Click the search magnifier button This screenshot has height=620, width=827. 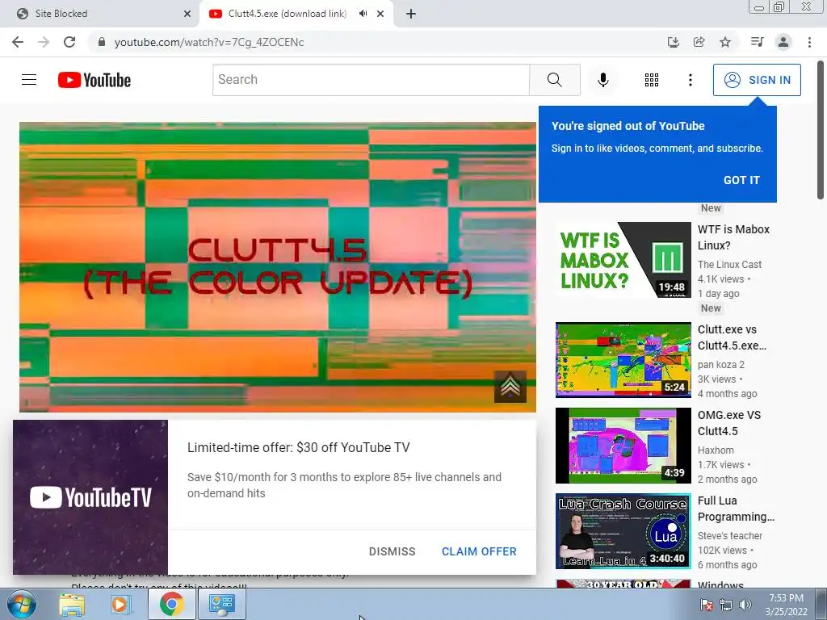[554, 80]
